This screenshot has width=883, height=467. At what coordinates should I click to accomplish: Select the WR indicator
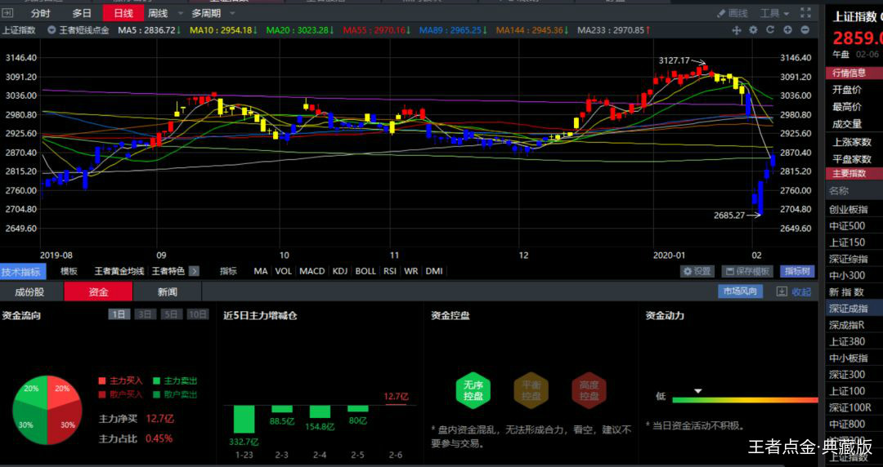point(411,271)
